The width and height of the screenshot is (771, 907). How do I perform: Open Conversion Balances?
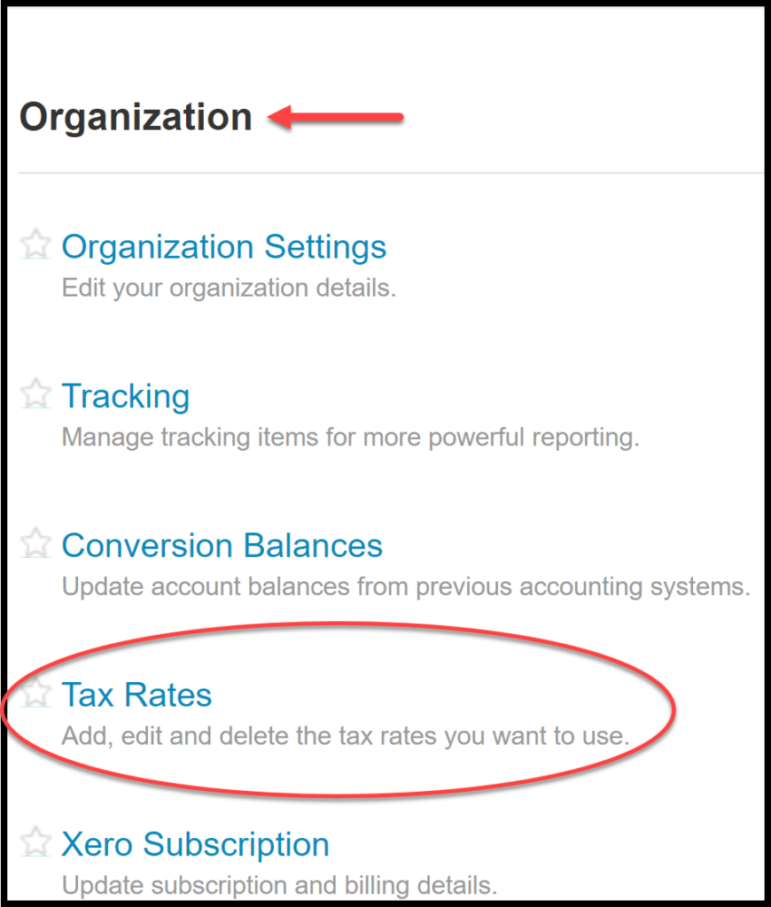222,546
